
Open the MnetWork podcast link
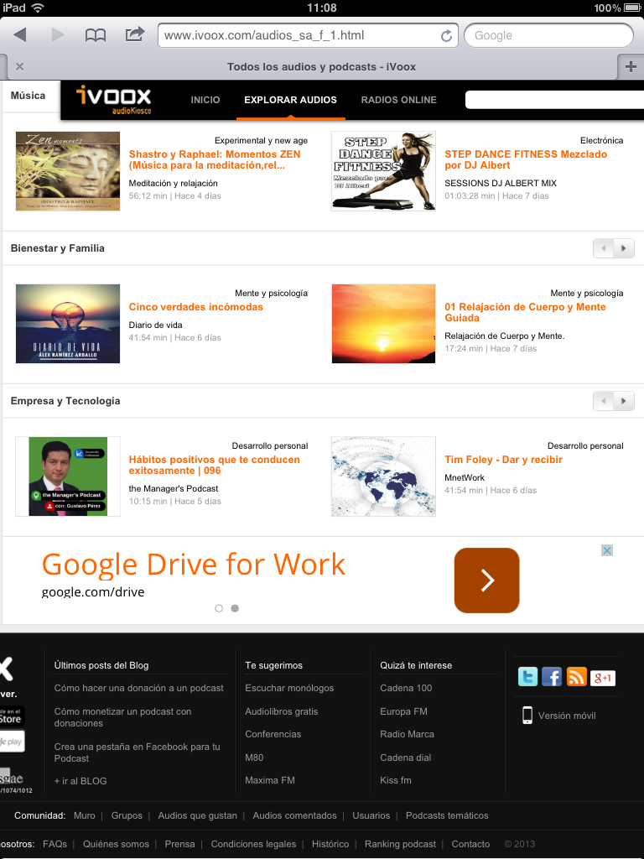pos(465,477)
